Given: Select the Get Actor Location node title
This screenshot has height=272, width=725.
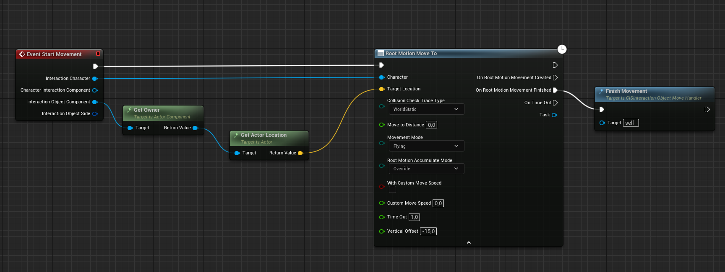Looking at the screenshot, I should tap(263, 135).
